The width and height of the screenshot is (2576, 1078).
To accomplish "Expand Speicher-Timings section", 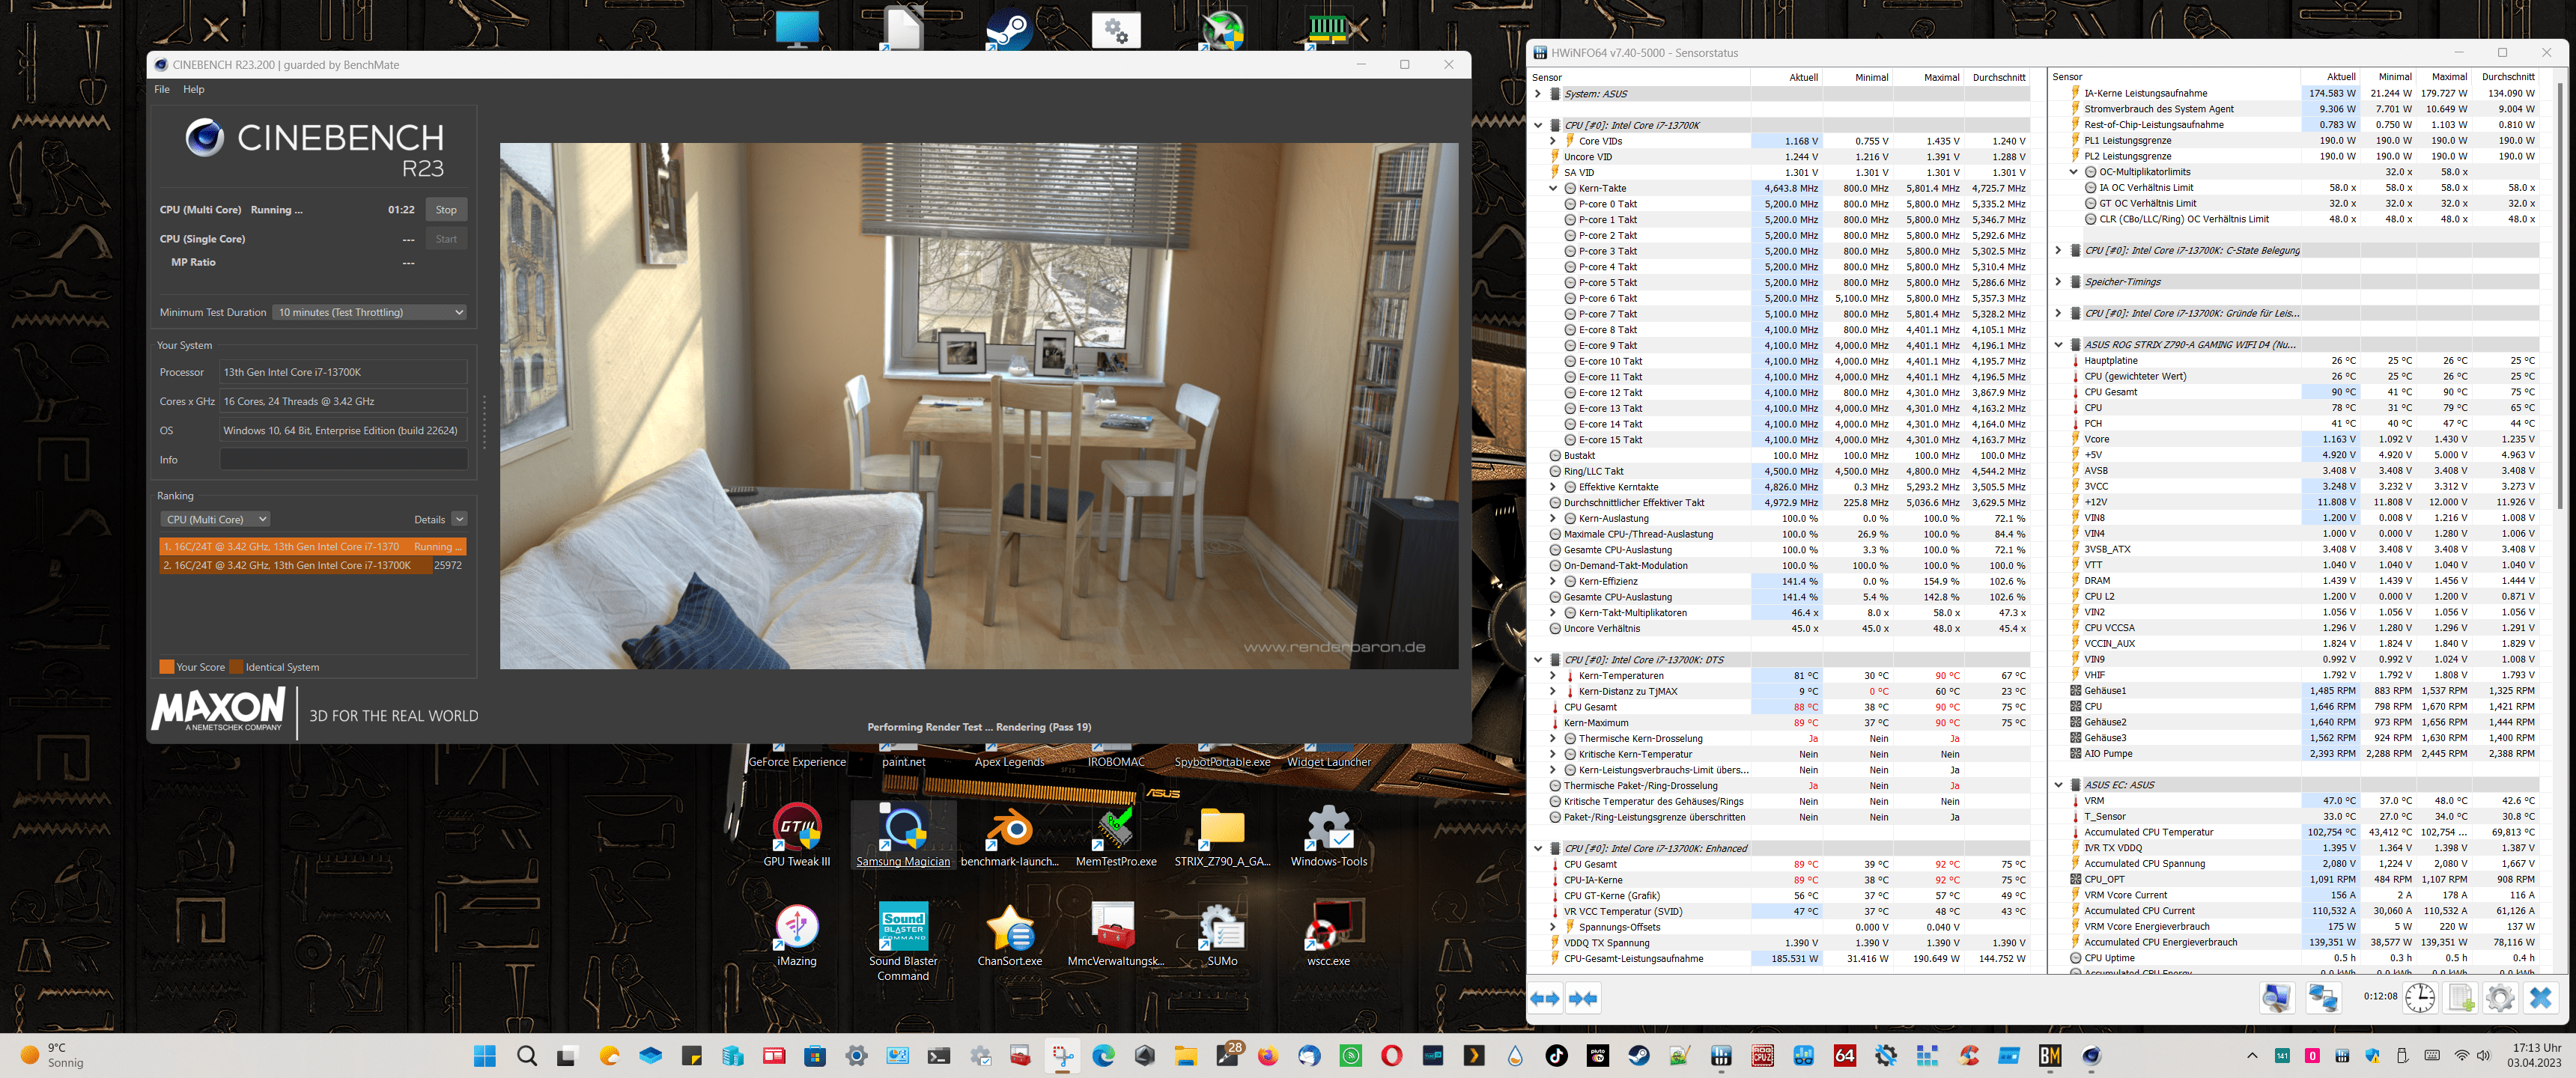I will pyautogui.click(x=2058, y=282).
